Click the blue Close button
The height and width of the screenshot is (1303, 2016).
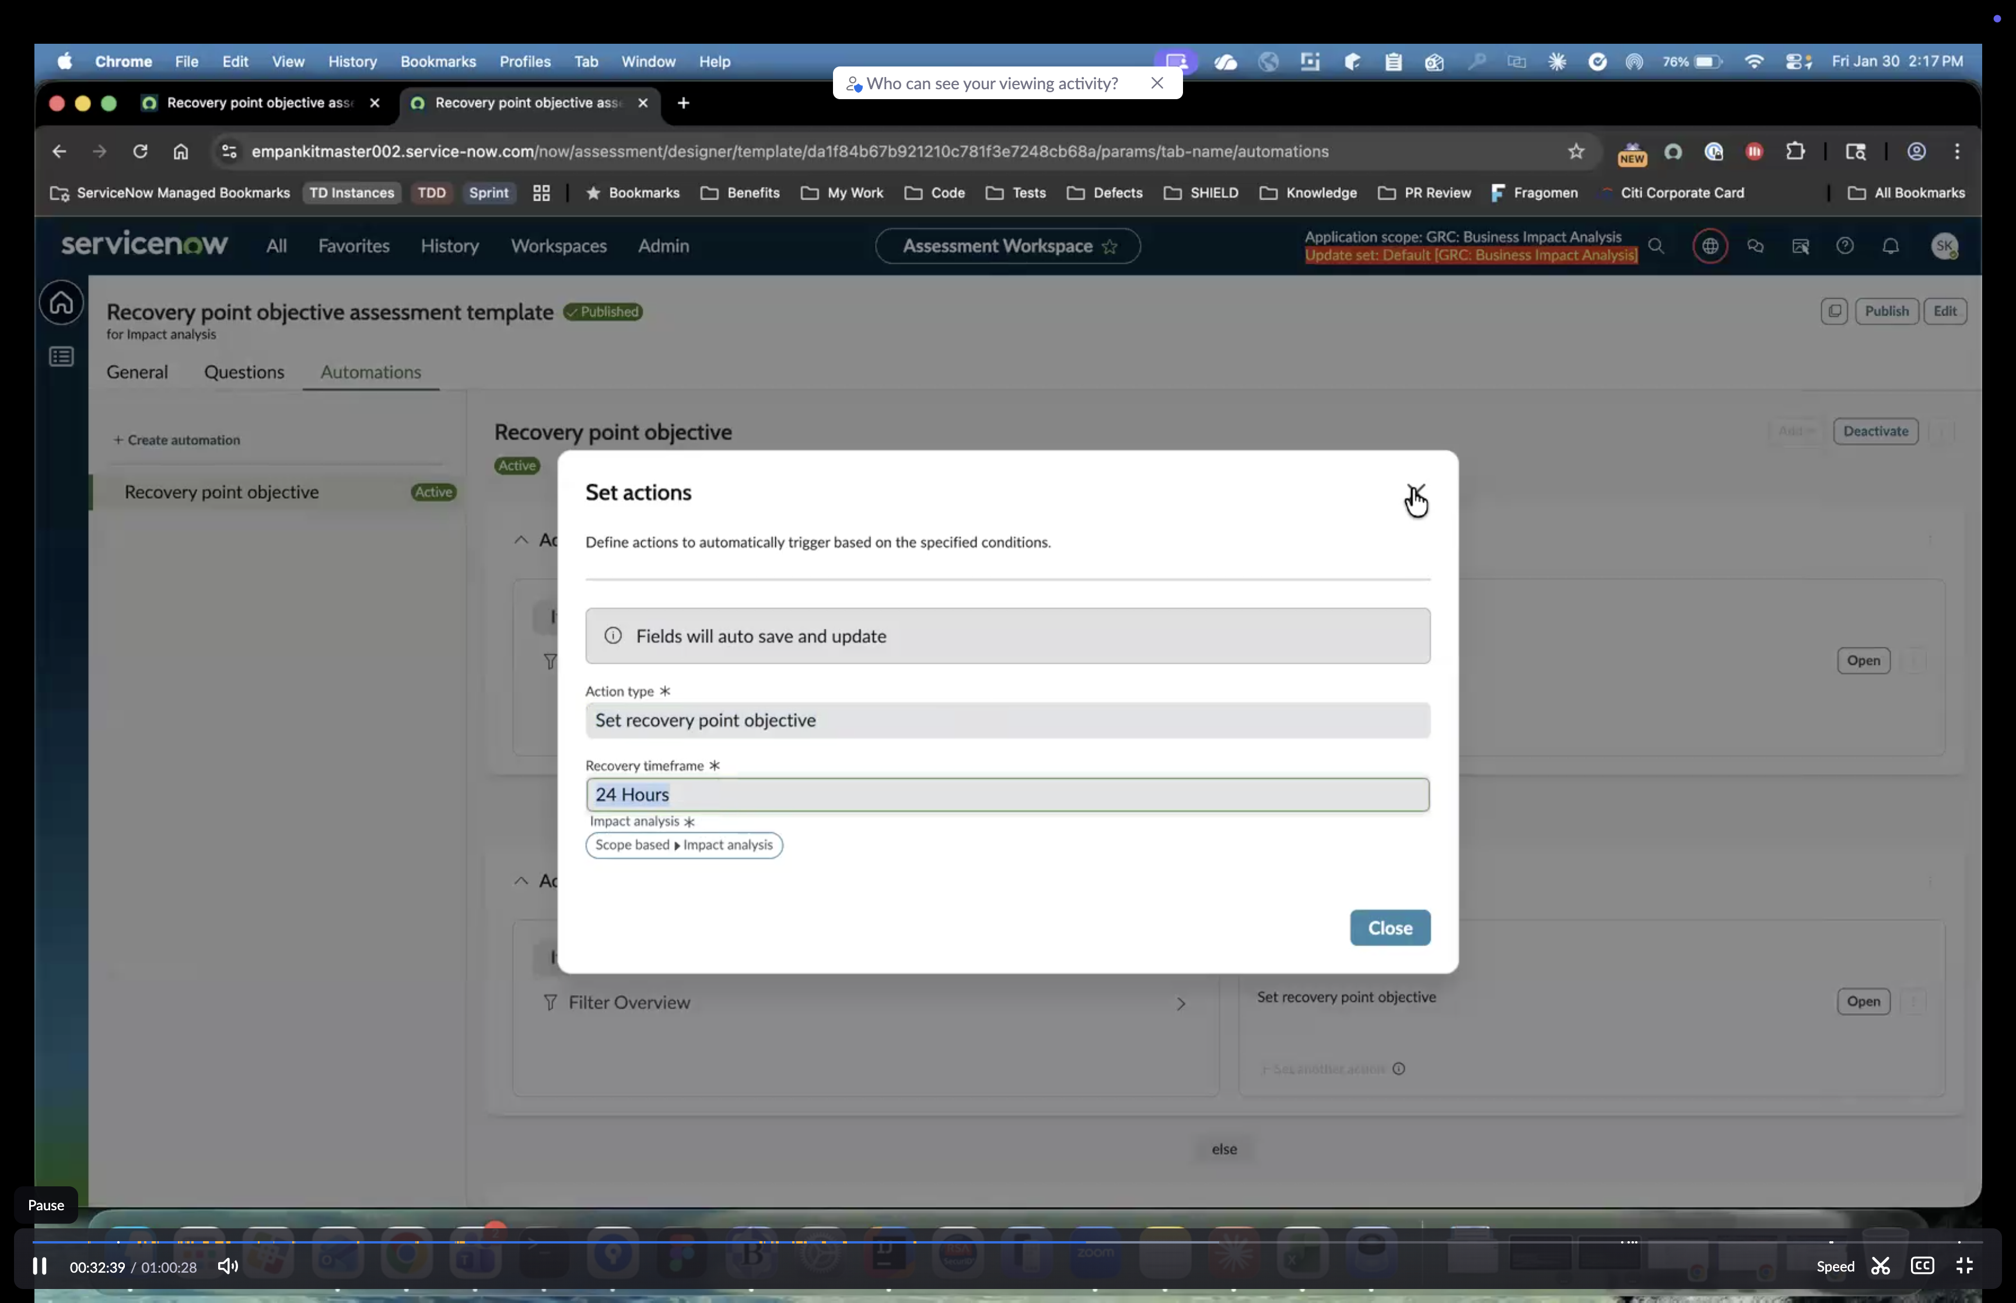click(1389, 927)
